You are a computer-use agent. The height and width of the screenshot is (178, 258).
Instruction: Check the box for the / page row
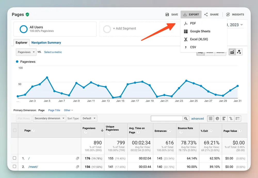(x=14, y=158)
